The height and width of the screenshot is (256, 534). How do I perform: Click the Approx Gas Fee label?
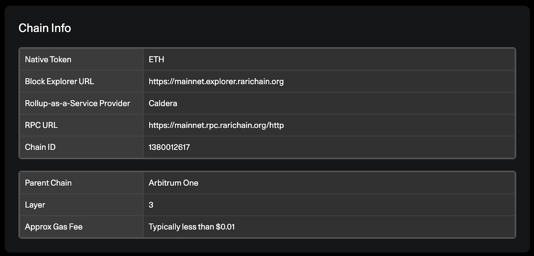pos(54,227)
